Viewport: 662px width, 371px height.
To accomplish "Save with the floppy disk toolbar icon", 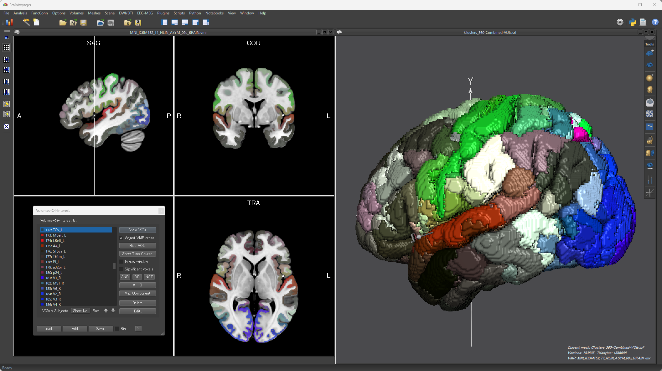I will (x=83, y=22).
